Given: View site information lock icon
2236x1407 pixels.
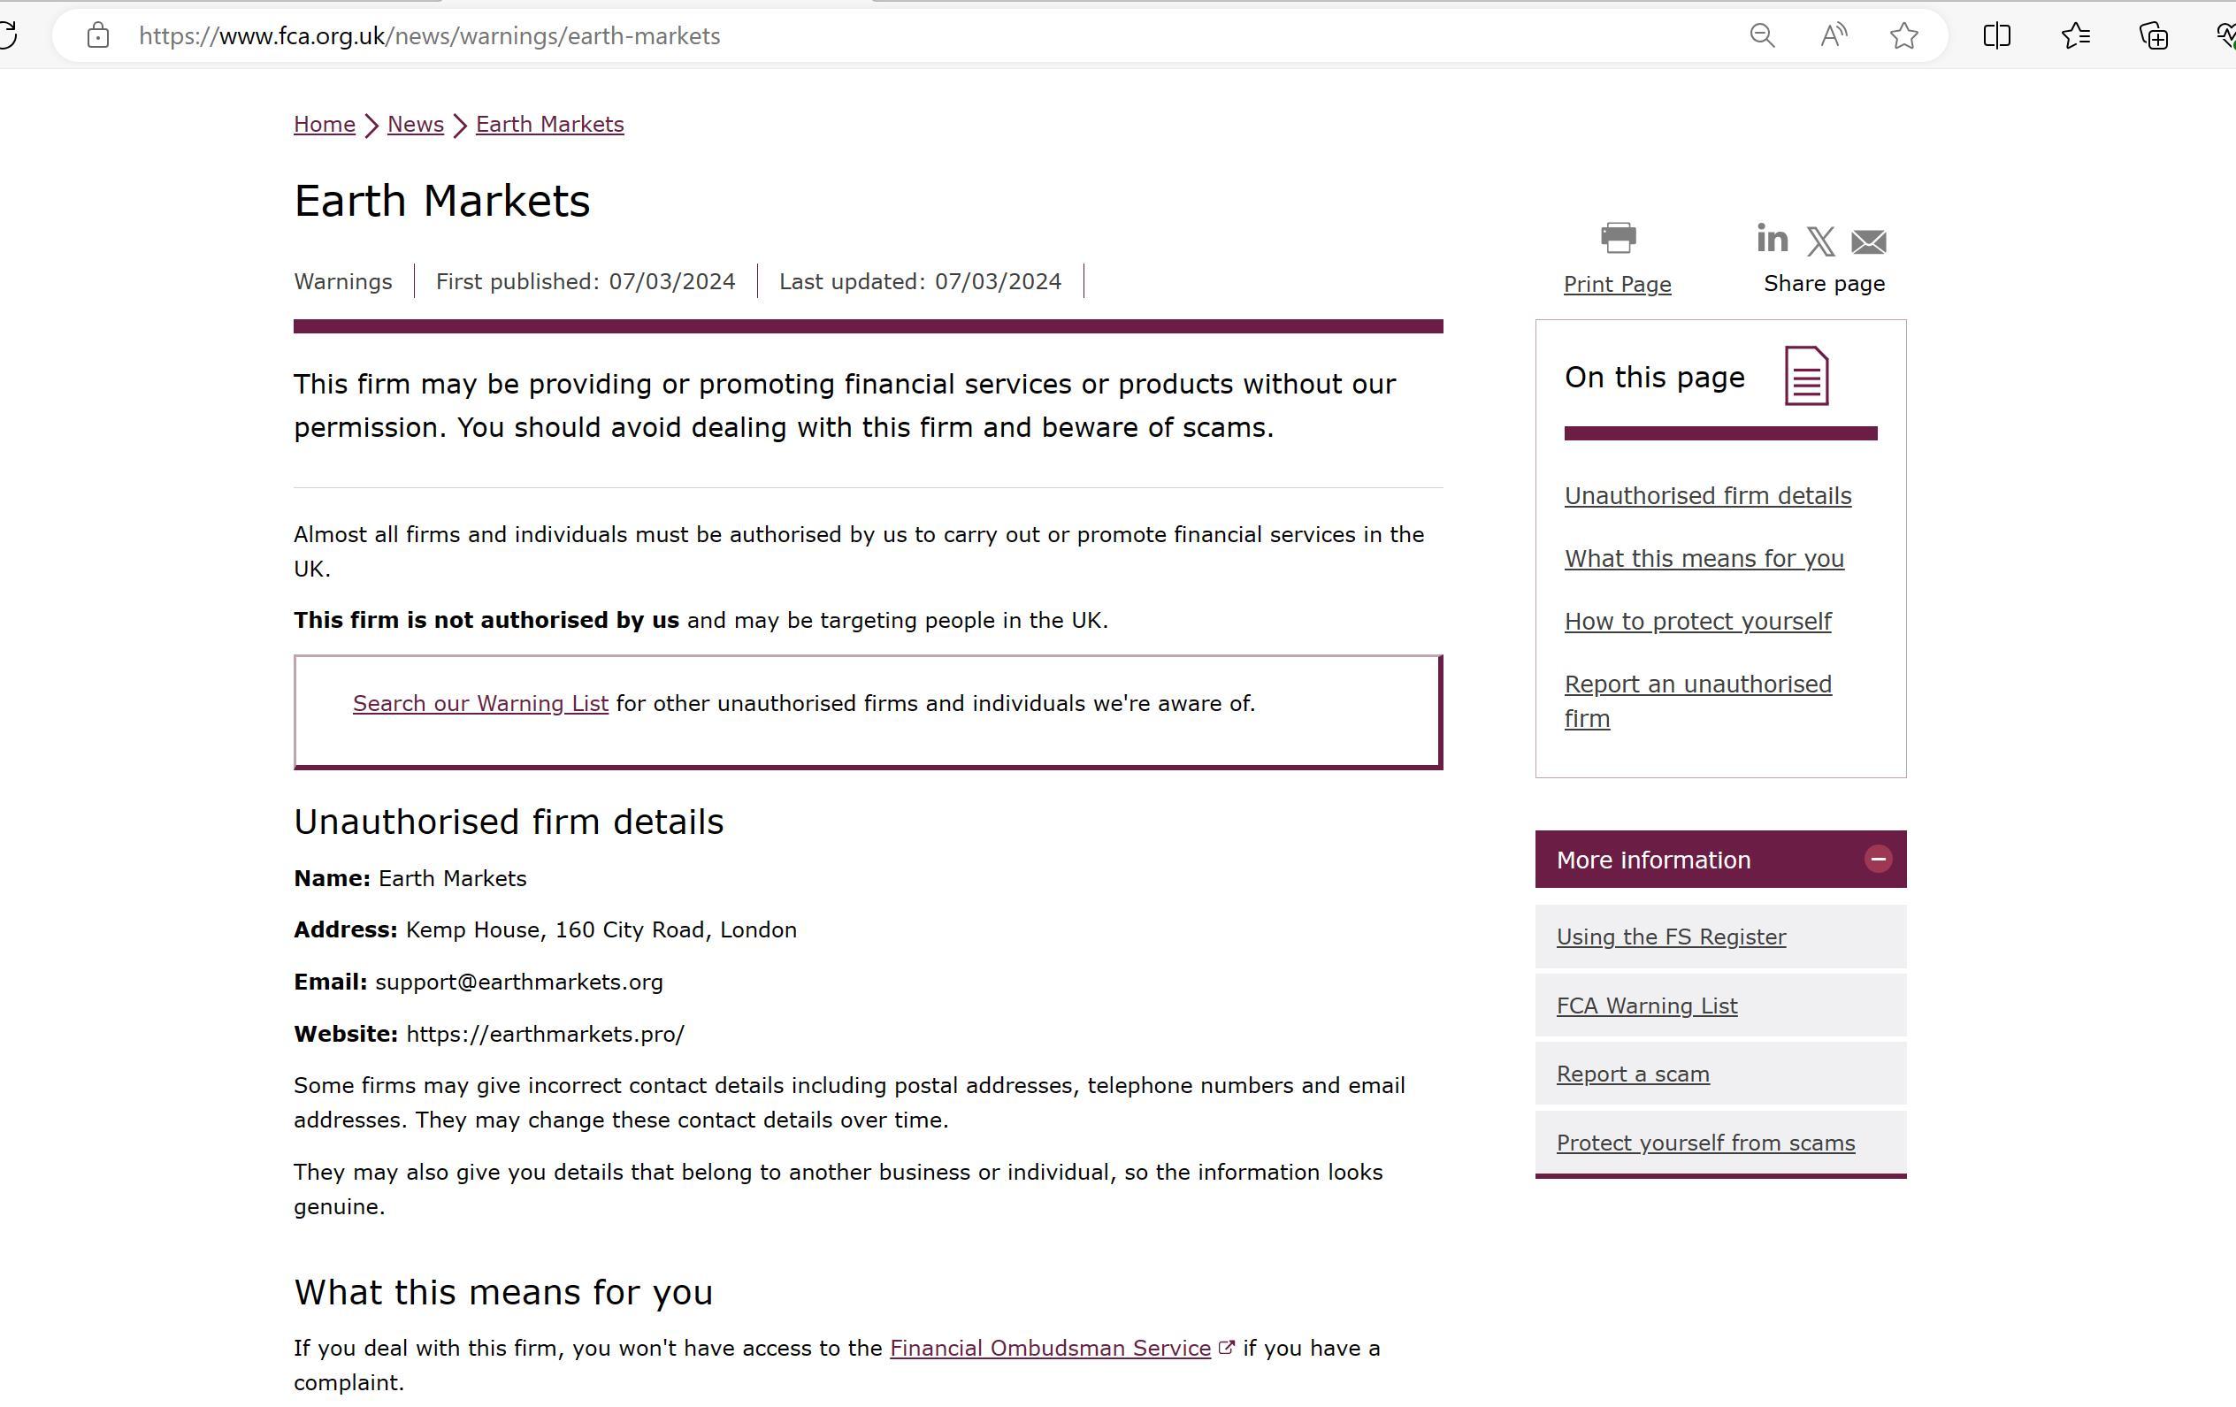Looking at the screenshot, I should tap(98, 36).
